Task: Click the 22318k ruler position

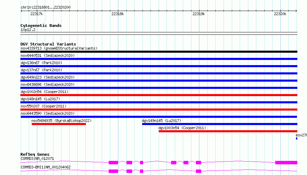Action: [x=118, y=14]
